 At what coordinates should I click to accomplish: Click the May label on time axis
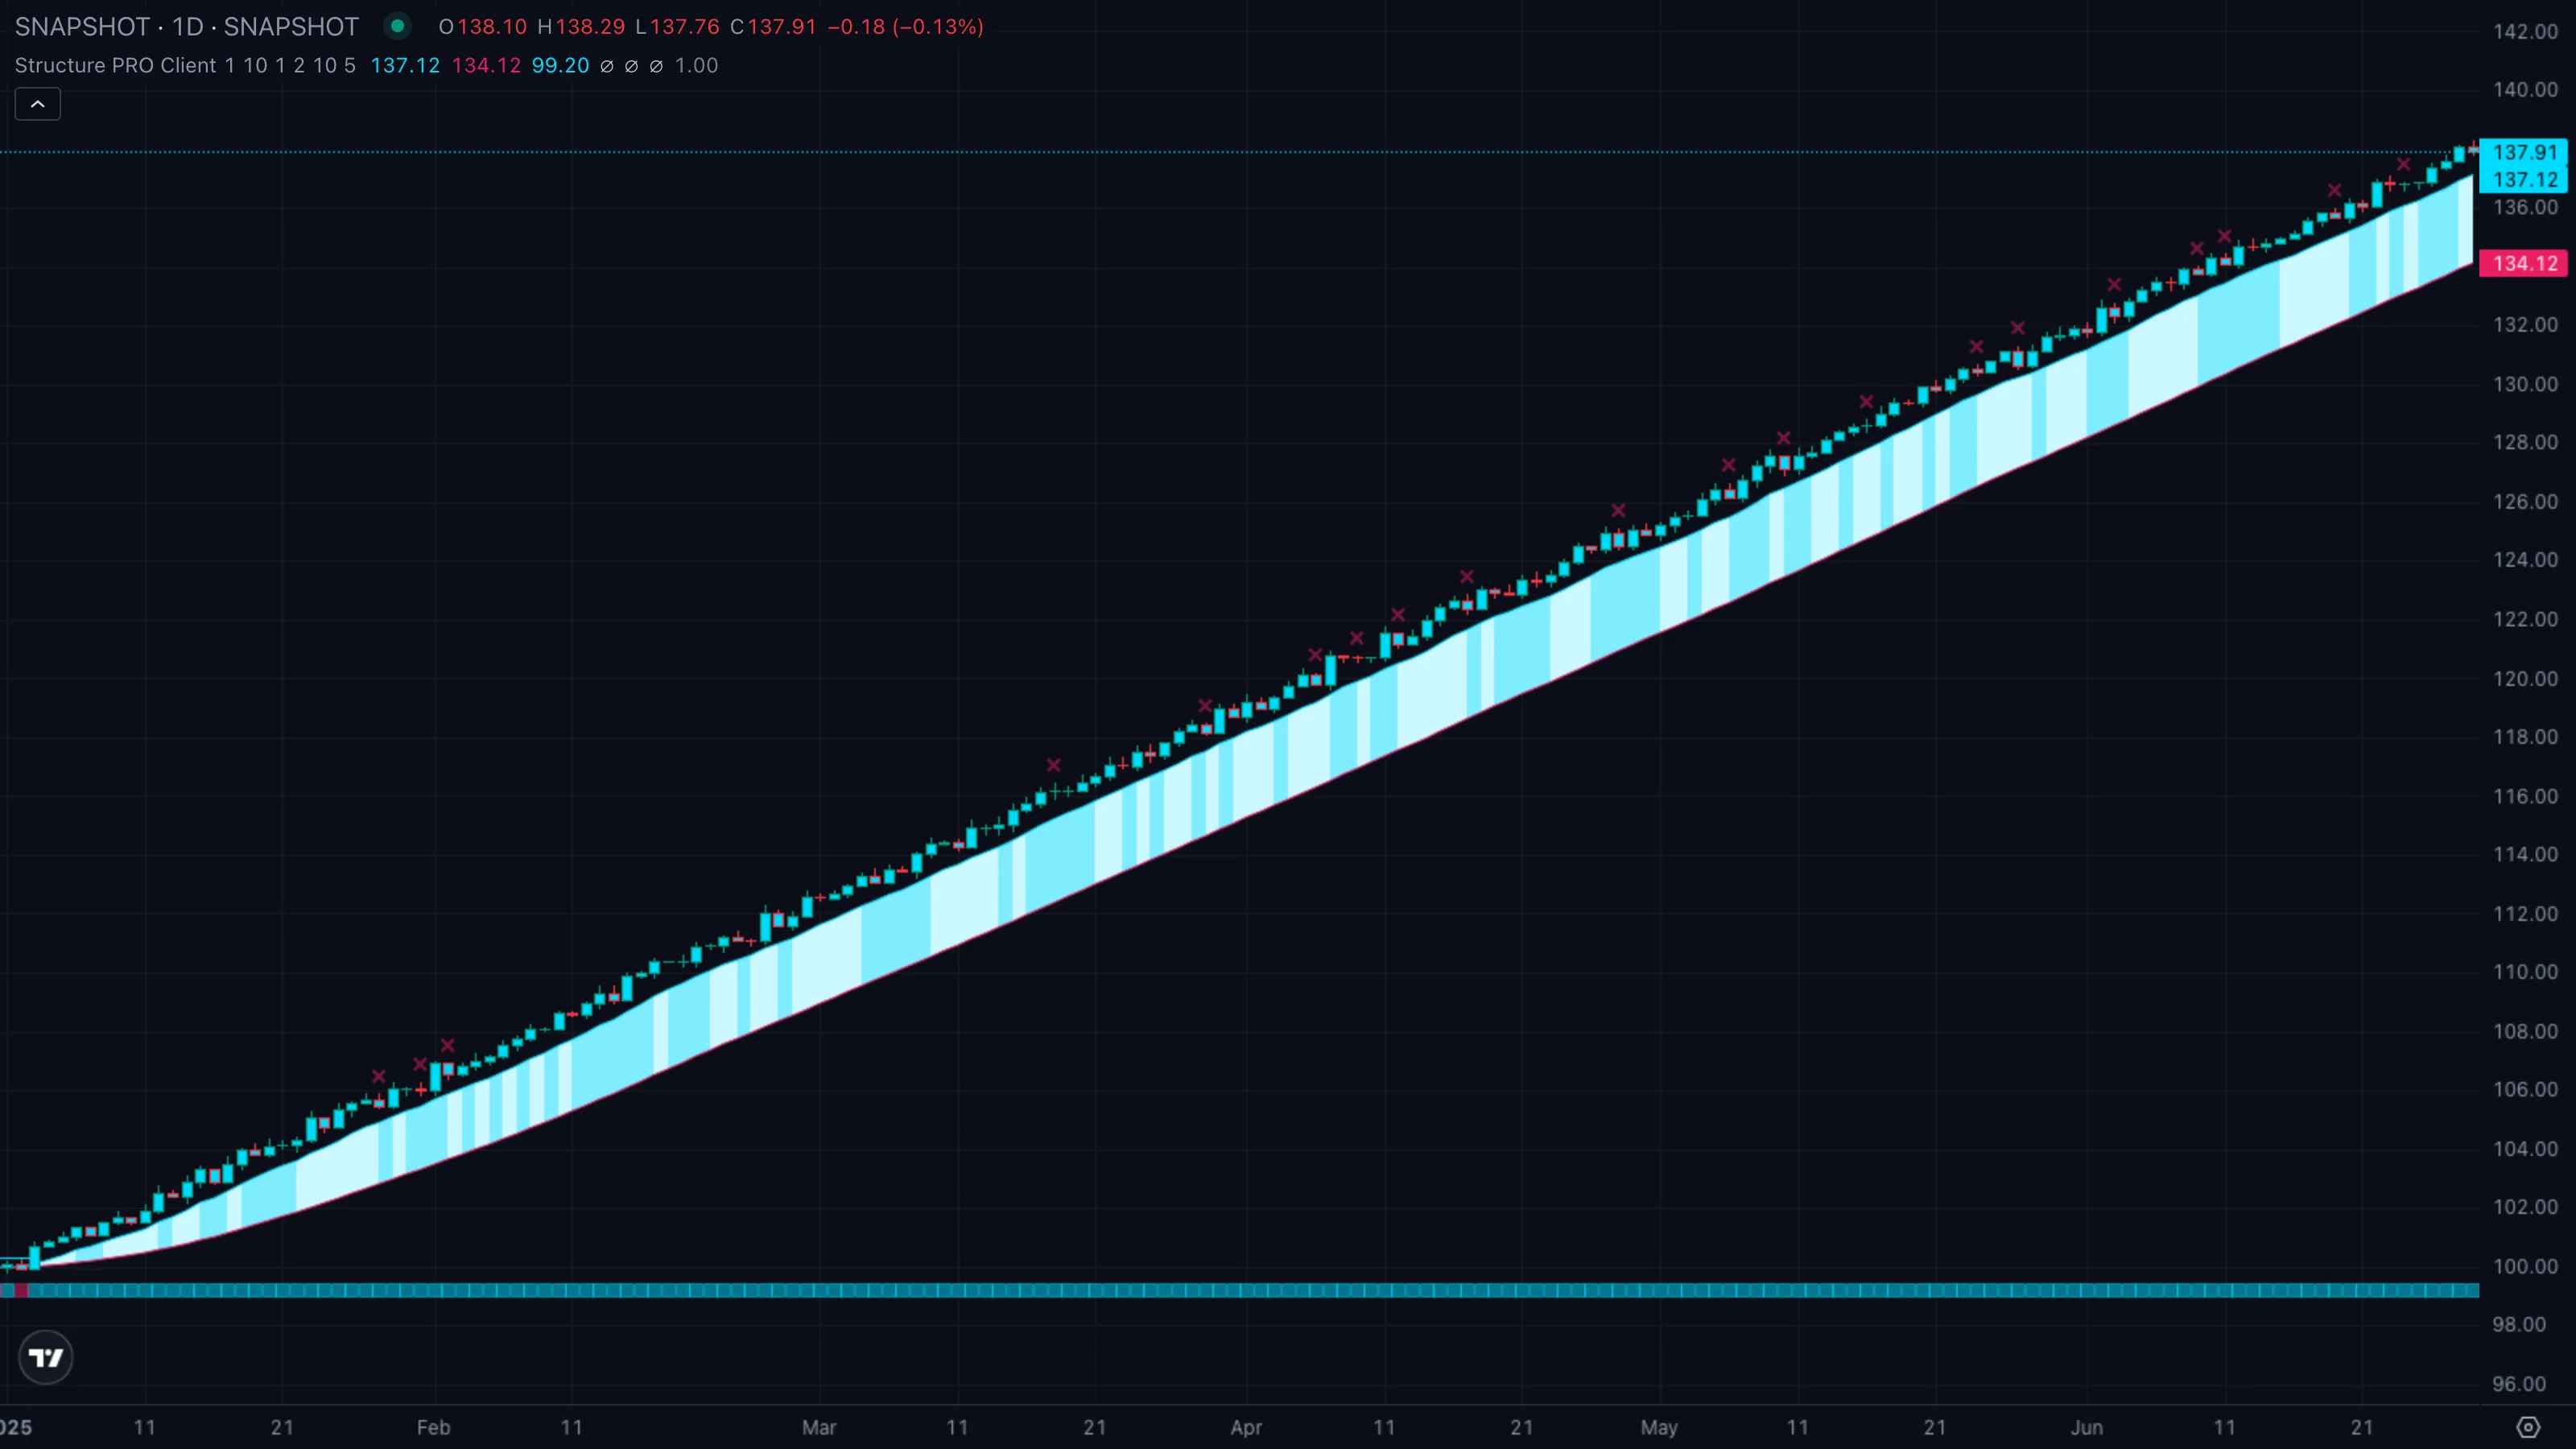pyautogui.click(x=1659, y=1427)
